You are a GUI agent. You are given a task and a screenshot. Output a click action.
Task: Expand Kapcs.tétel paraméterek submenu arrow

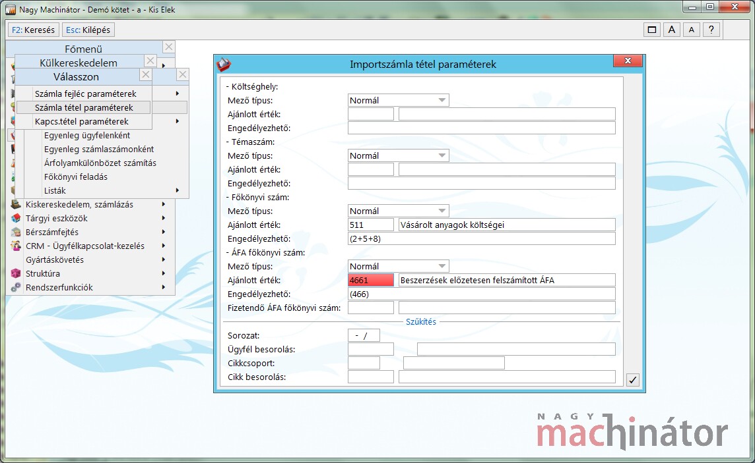pos(178,122)
